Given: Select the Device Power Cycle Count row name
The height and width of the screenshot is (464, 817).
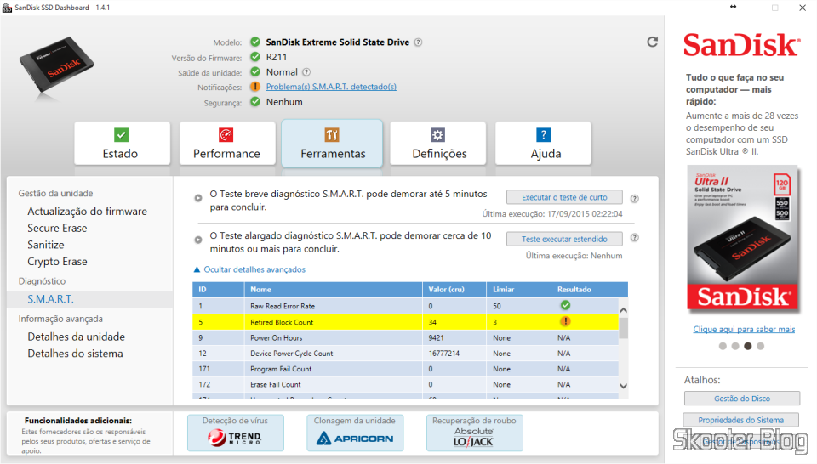Looking at the screenshot, I should click(292, 354).
